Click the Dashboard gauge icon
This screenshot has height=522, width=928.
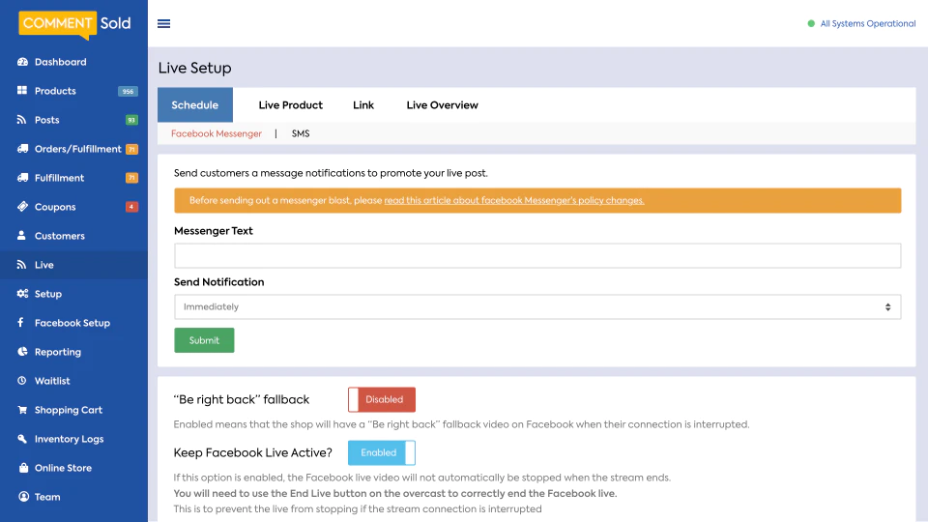[22, 62]
